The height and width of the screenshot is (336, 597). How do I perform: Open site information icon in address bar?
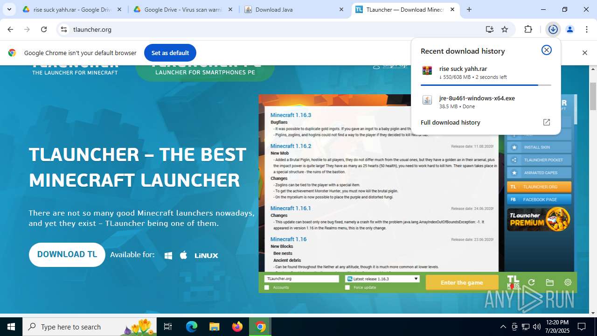coord(64,29)
